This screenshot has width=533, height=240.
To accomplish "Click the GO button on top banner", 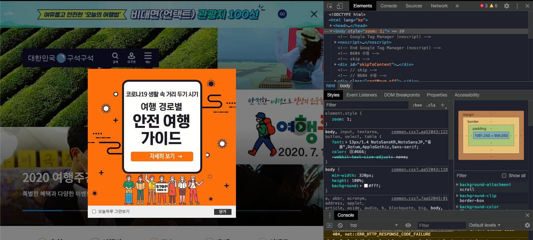I will (282, 14).
